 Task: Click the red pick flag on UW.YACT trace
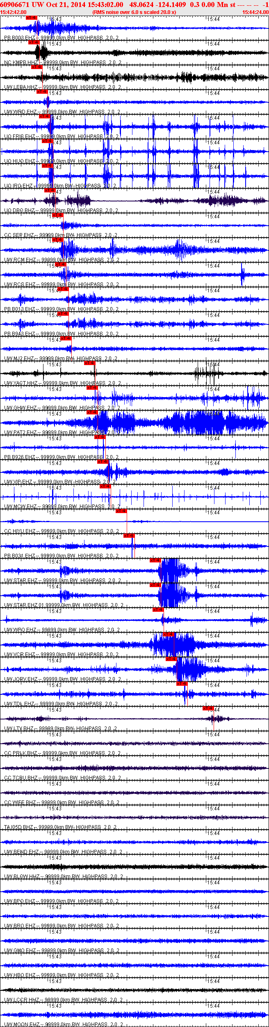coord(90,363)
